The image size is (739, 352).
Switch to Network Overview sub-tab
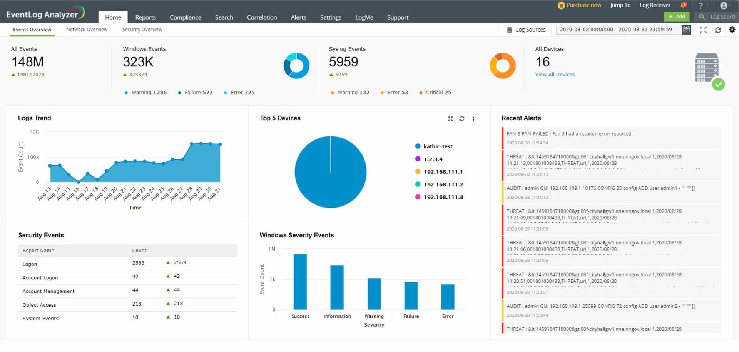coord(87,30)
